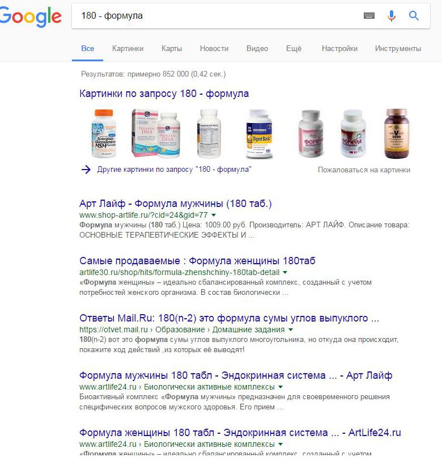Click arrow icon beside more images link
This screenshot has width=442, height=465.
tap(86, 170)
